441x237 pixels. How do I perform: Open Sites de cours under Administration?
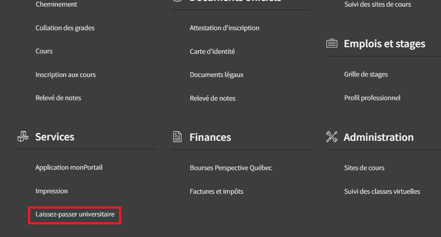click(x=364, y=168)
